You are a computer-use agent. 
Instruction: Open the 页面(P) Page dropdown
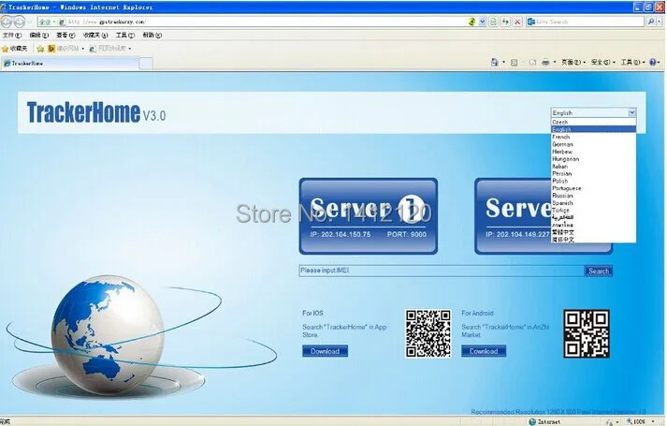pos(573,62)
